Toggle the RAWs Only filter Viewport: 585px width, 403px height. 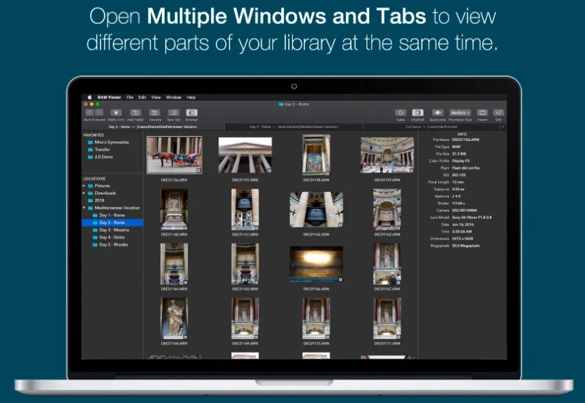pos(116,113)
